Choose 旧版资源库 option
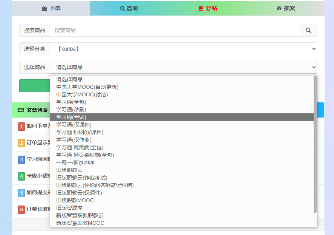The height and width of the screenshot is (235, 334). click(182, 208)
